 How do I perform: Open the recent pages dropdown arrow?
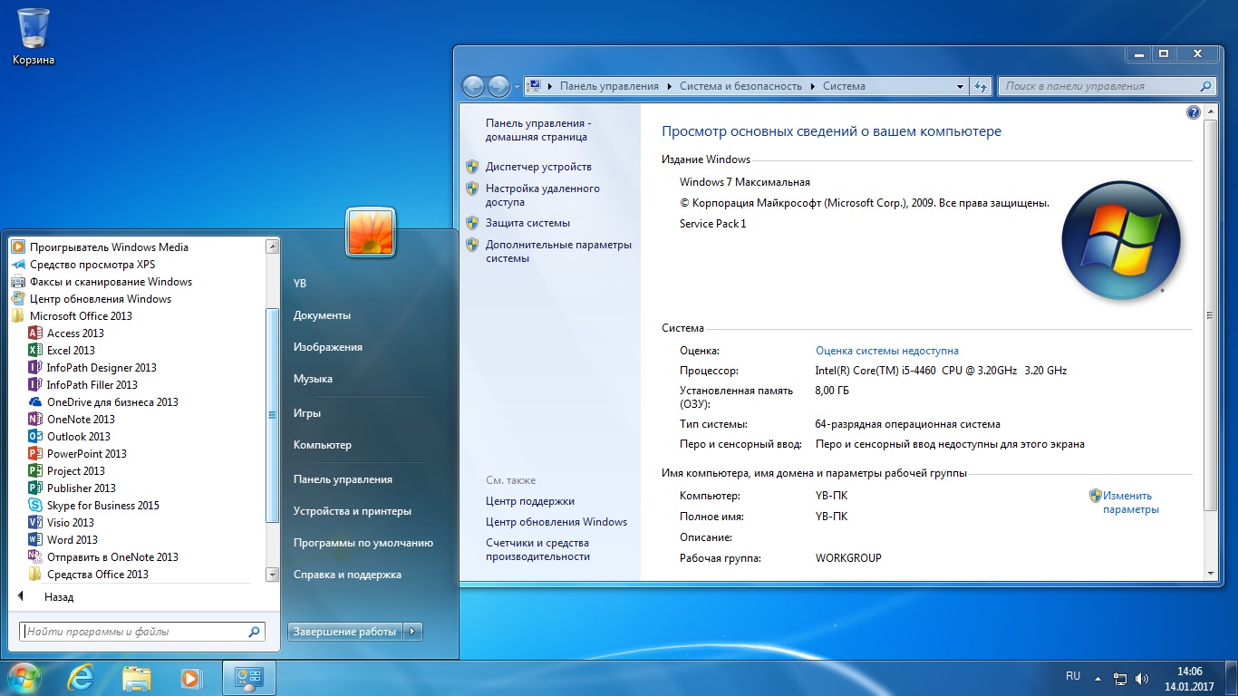517,87
